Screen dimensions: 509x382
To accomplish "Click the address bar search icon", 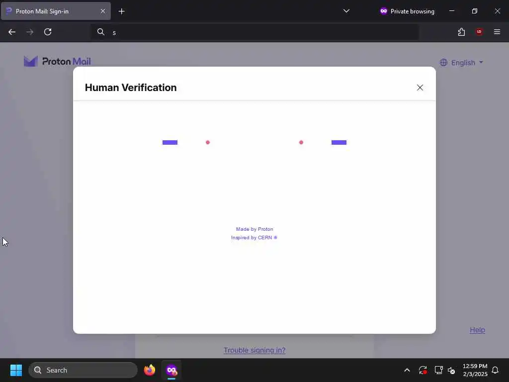I will (100, 32).
